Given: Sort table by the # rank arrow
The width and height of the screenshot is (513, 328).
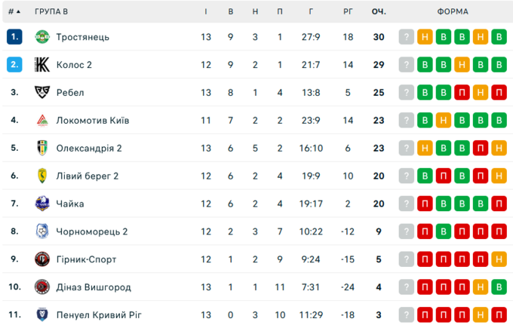Looking at the screenshot, I should click(x=14, y=12).
